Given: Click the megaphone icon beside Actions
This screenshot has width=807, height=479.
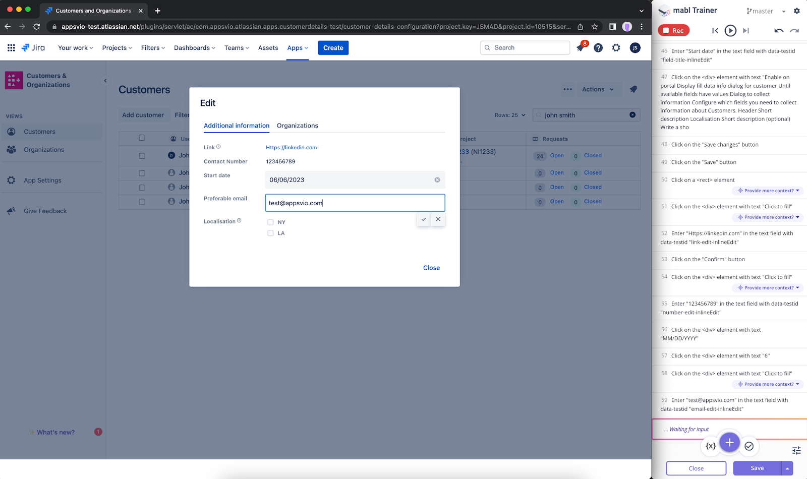Looking at the screenshot, I should point(633,89).
